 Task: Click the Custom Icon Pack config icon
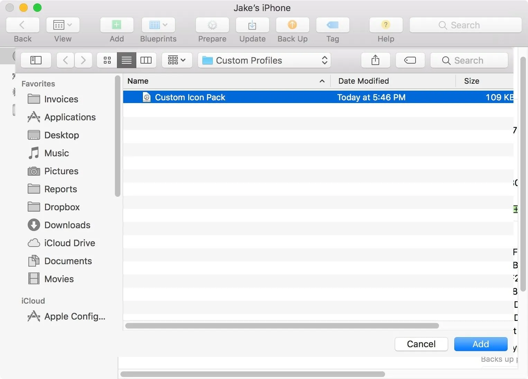147,98
